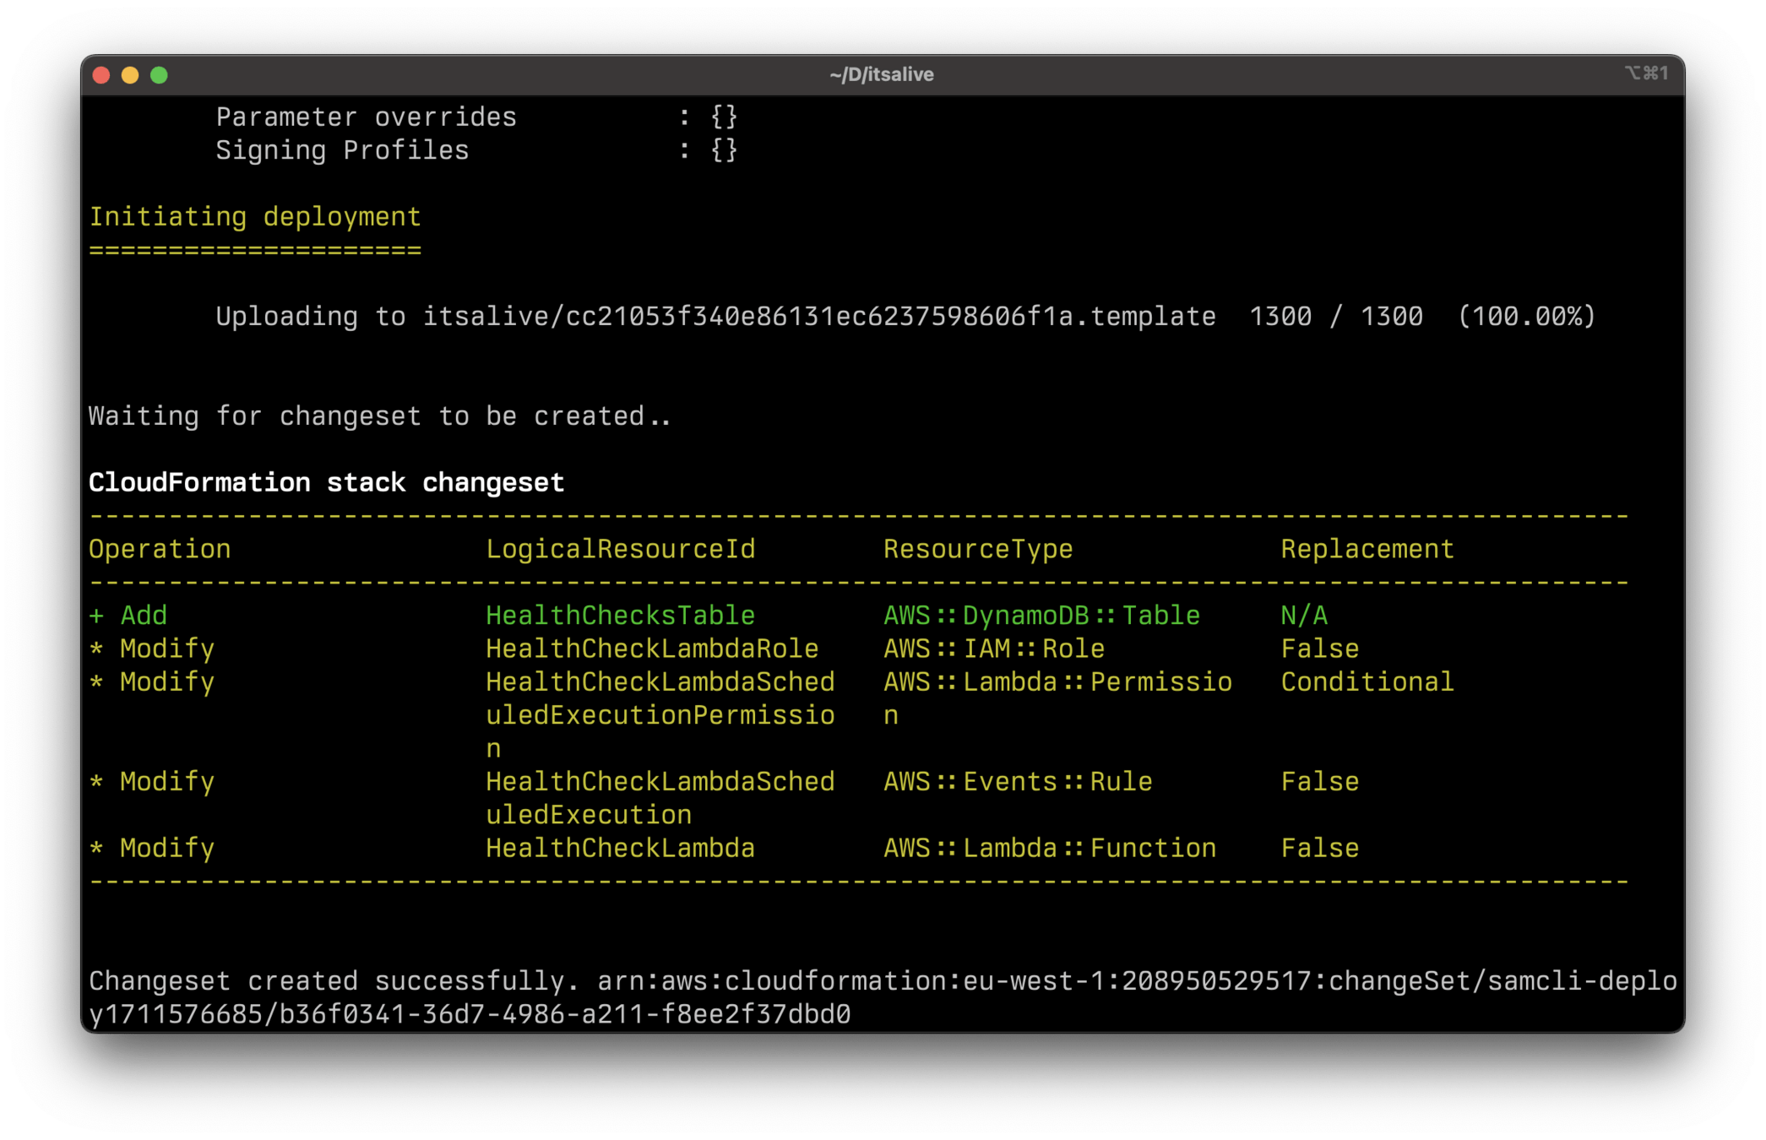Screen dimensions: 1766x1140
Task: Click the 'Initiating deployment' heading text
Action: (255, 217)
